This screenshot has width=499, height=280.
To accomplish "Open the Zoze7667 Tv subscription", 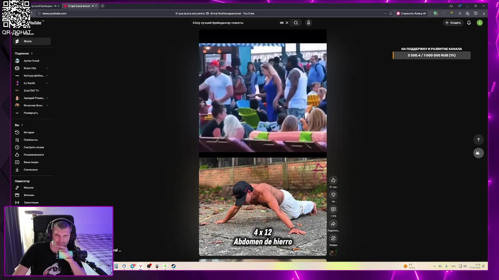I will (32, 90).
